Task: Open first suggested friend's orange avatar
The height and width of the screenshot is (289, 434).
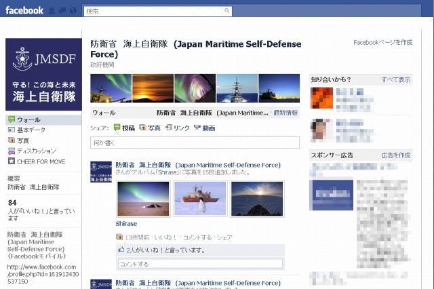Action: pos(321,98)
